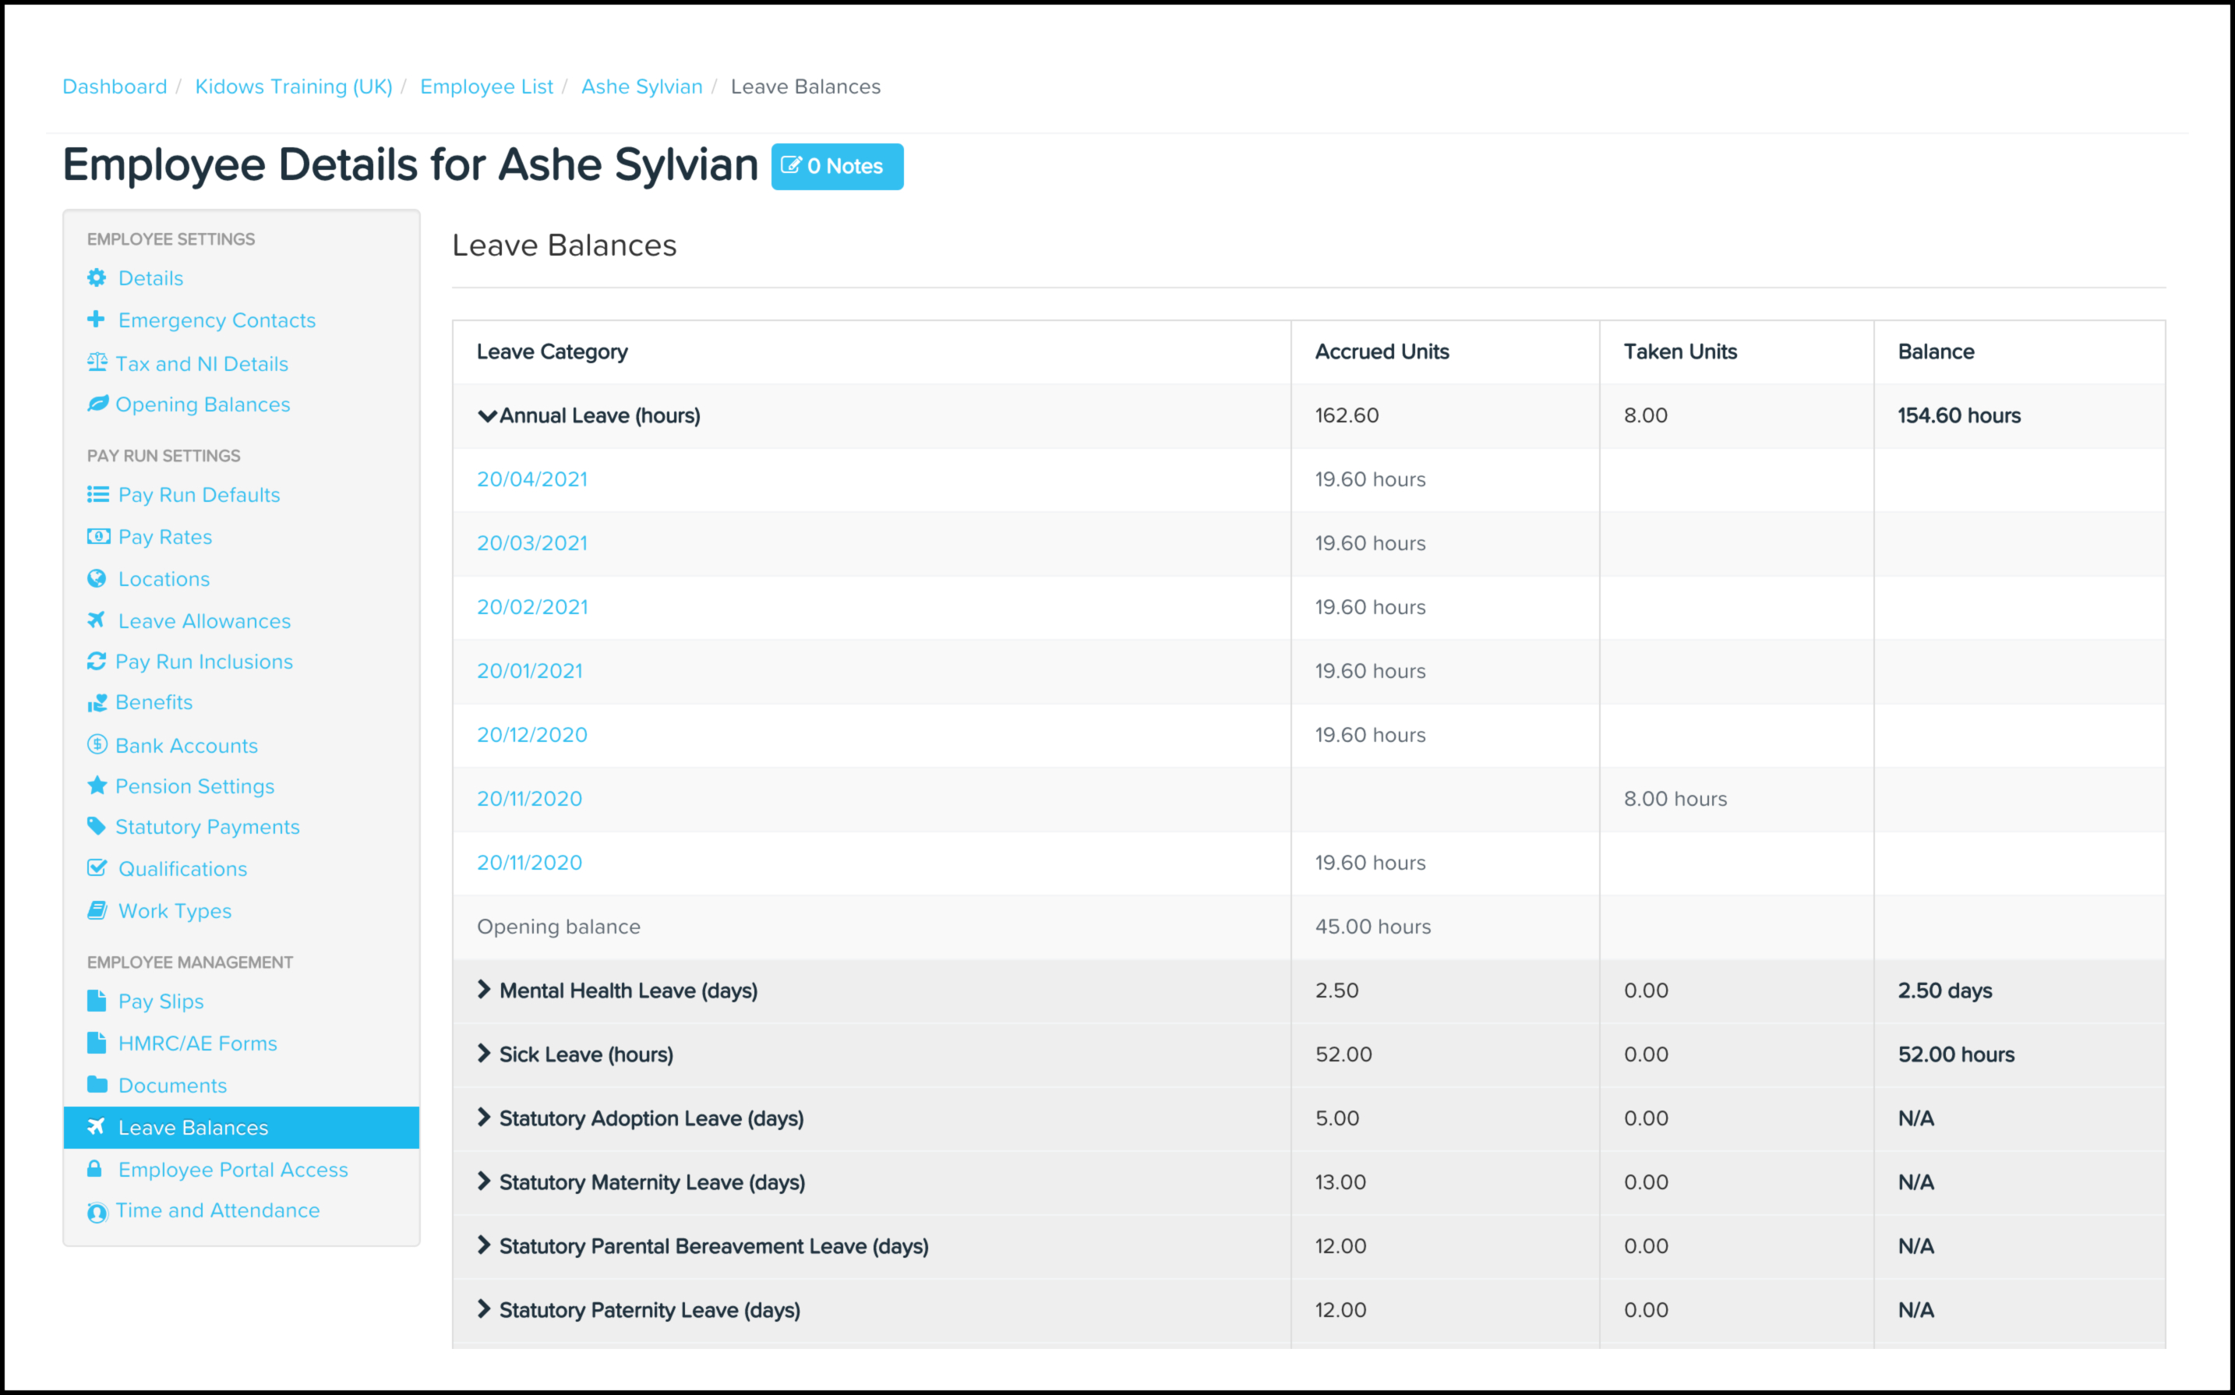Image resolution: width=2235 pixels, height=1395 pixels.
Task: Click the gear icon beside Details
Action: pos(96,277)
